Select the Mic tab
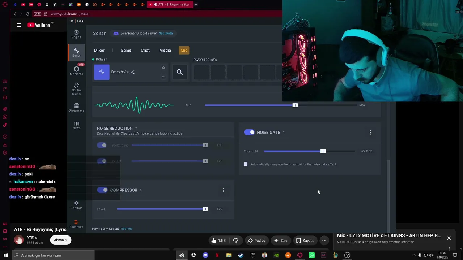 coord(184,51)
